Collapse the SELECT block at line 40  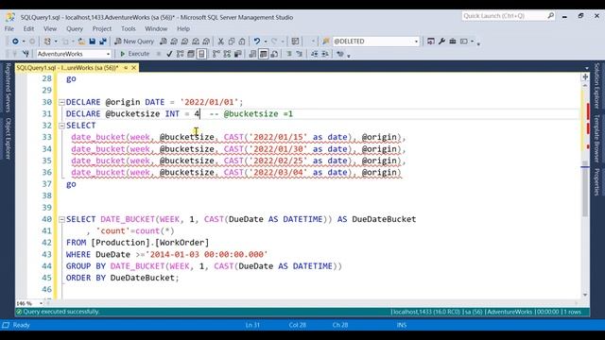[61, 219]
